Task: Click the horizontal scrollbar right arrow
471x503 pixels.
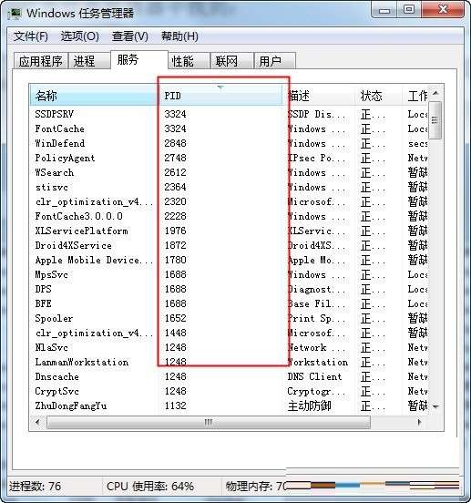Action: tap(419, 423)
